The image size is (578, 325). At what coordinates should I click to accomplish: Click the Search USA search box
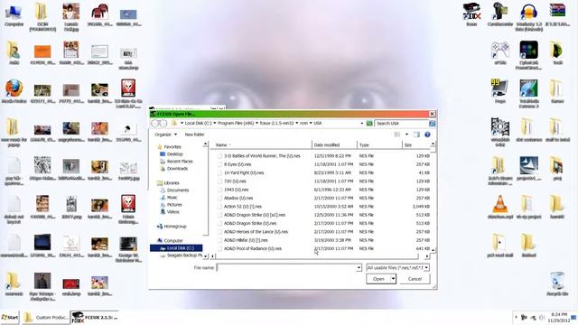(x=402, y=124)
